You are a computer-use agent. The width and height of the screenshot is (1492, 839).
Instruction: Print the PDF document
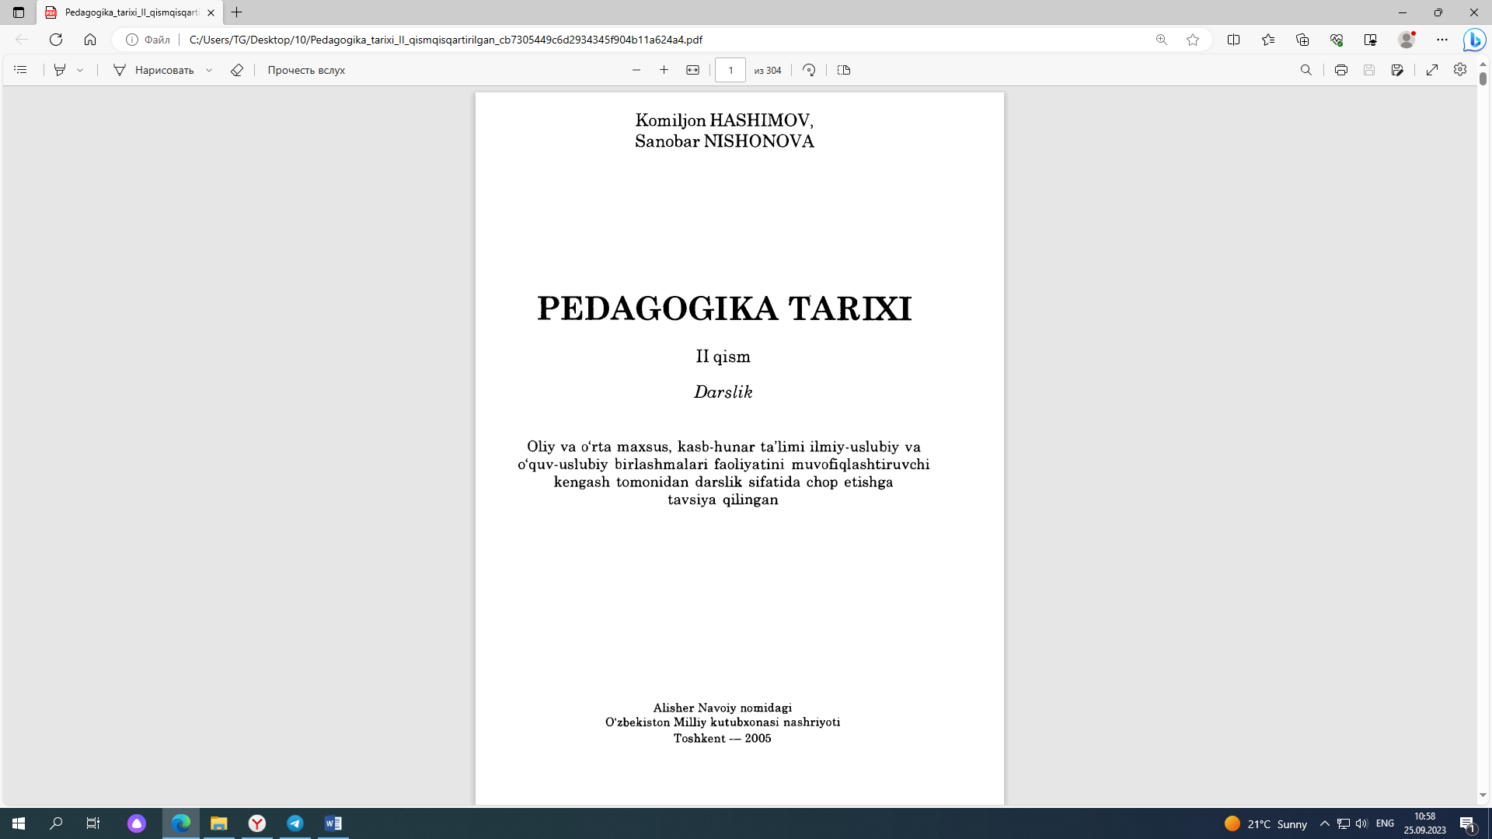[x=1341, y=70]
